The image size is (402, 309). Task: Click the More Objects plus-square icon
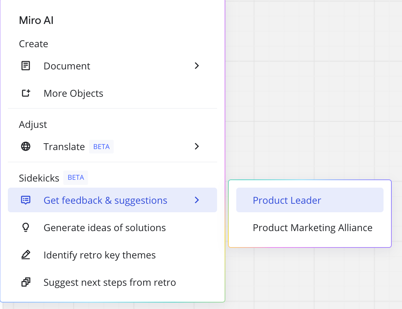tap(26, 93)
